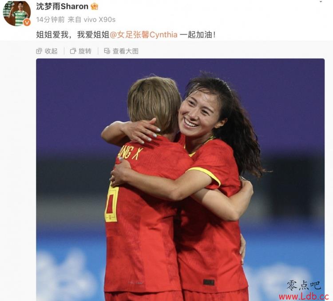Click the www.Ldb.cc watermark text
The image size is (333, 301).
(304, 297)
